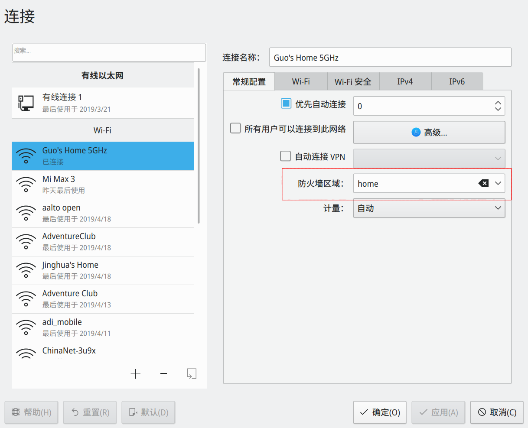This screenshot has width=528, height=428.
Task: Select the wired ethernet icon for 有线连接 1
Action: [25, 102]
